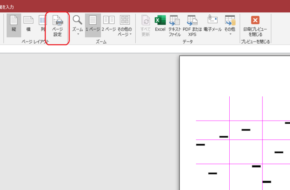Click the 列 columns icon
Screen dimensions: 290x190
point(43,25)
